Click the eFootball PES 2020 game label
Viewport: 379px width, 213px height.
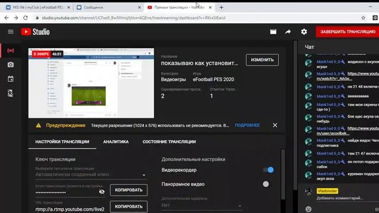(x=213, y=79)
